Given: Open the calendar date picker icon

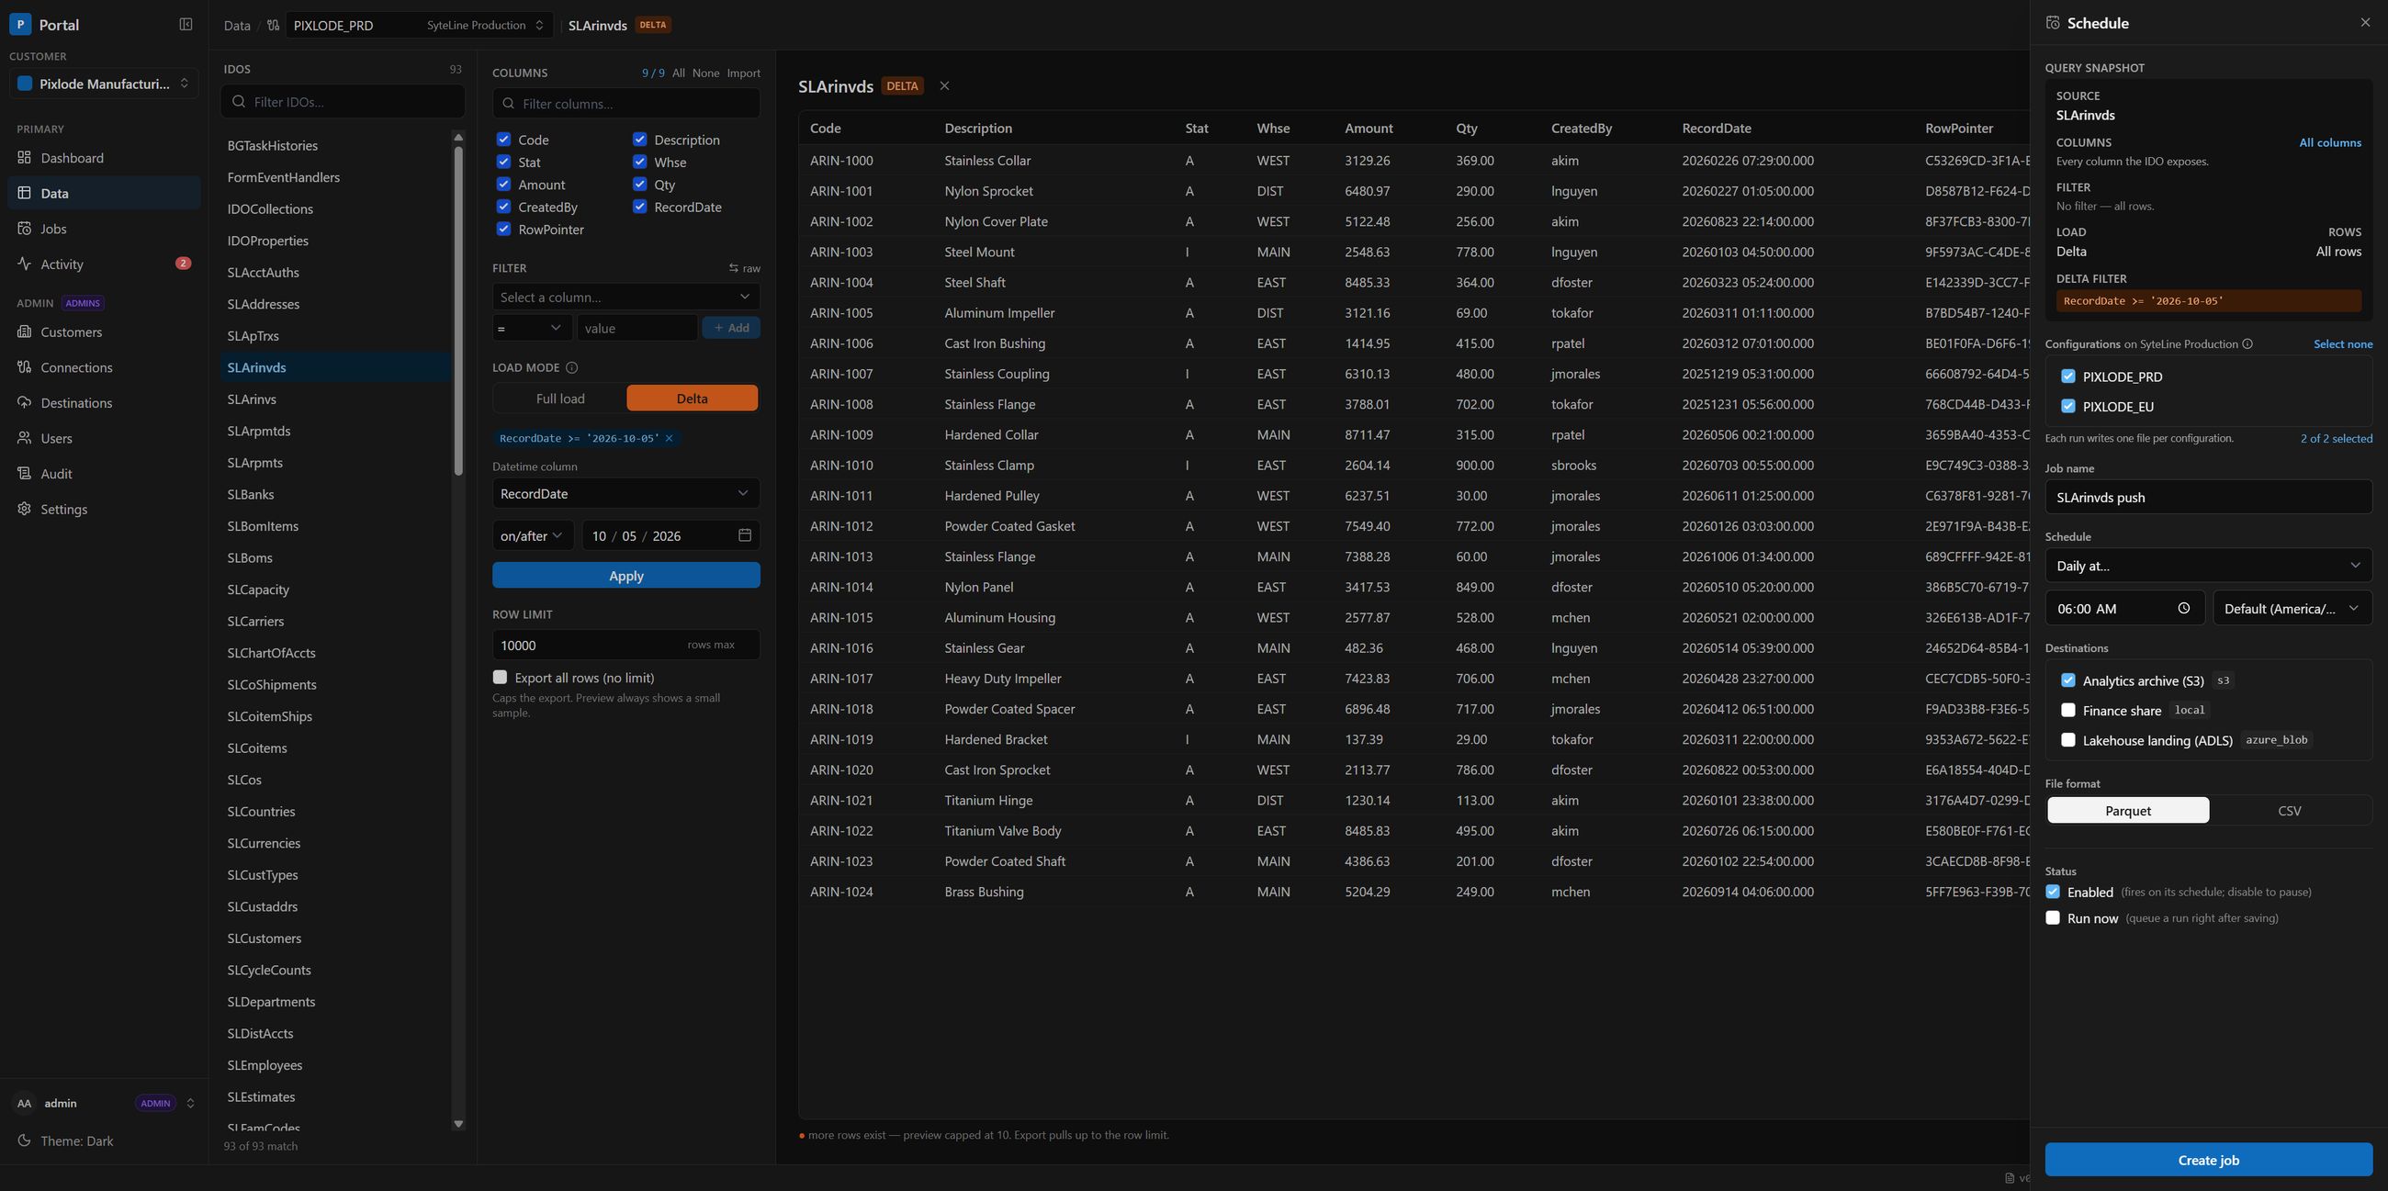Looking at the screenshot, I should pyautogui.click(x=744, y=534).
